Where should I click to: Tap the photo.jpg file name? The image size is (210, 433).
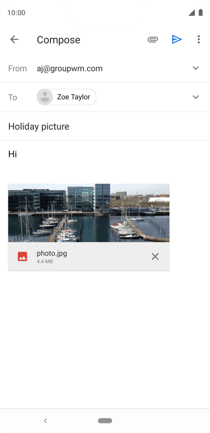click(x=52, y=253)
